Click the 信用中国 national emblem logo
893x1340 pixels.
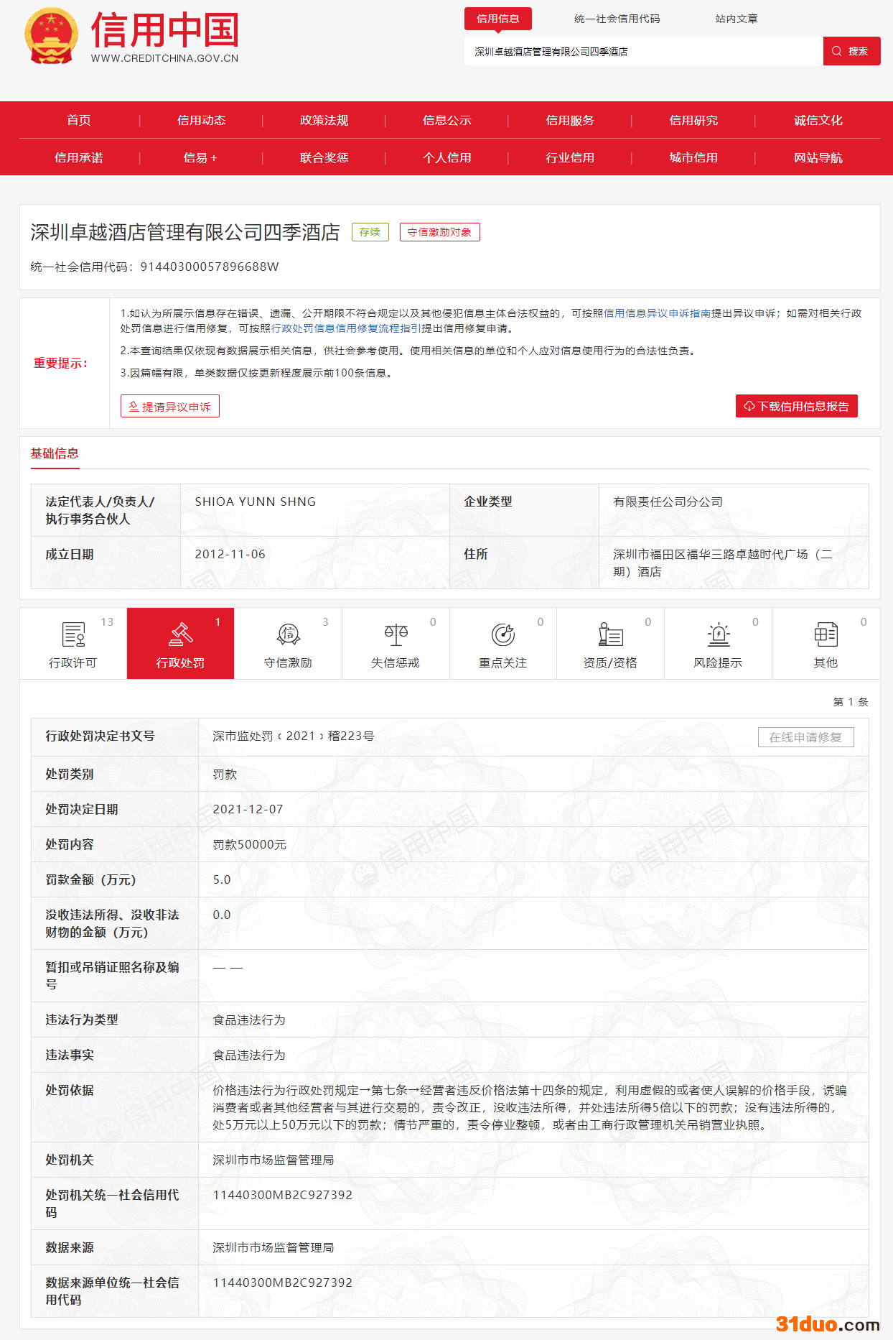(51, 37)
